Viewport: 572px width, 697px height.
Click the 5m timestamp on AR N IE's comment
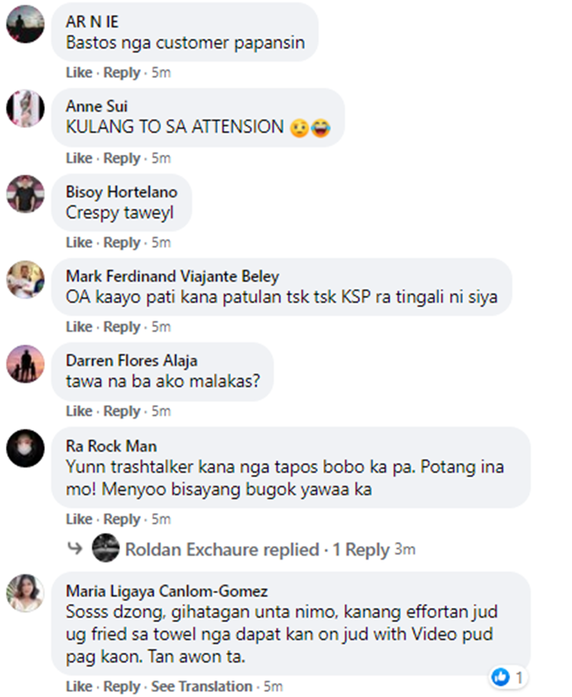pyautogui.click(x=161, y=72)
